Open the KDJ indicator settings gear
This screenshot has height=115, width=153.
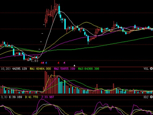coord(151,97)
